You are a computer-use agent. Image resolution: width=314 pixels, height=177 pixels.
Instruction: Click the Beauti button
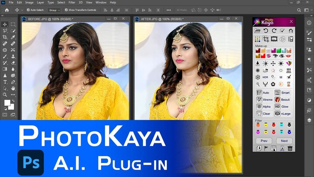(282, 100)
